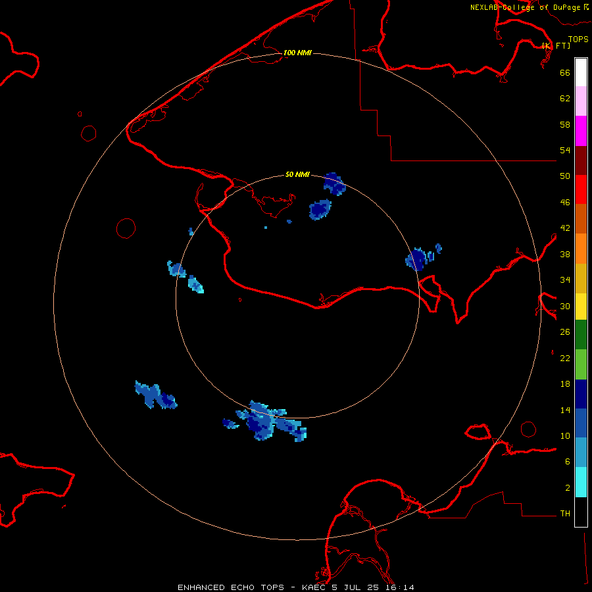Click the legend value "38"
Screen dimensions: 592x592
(x=565, y=254)
